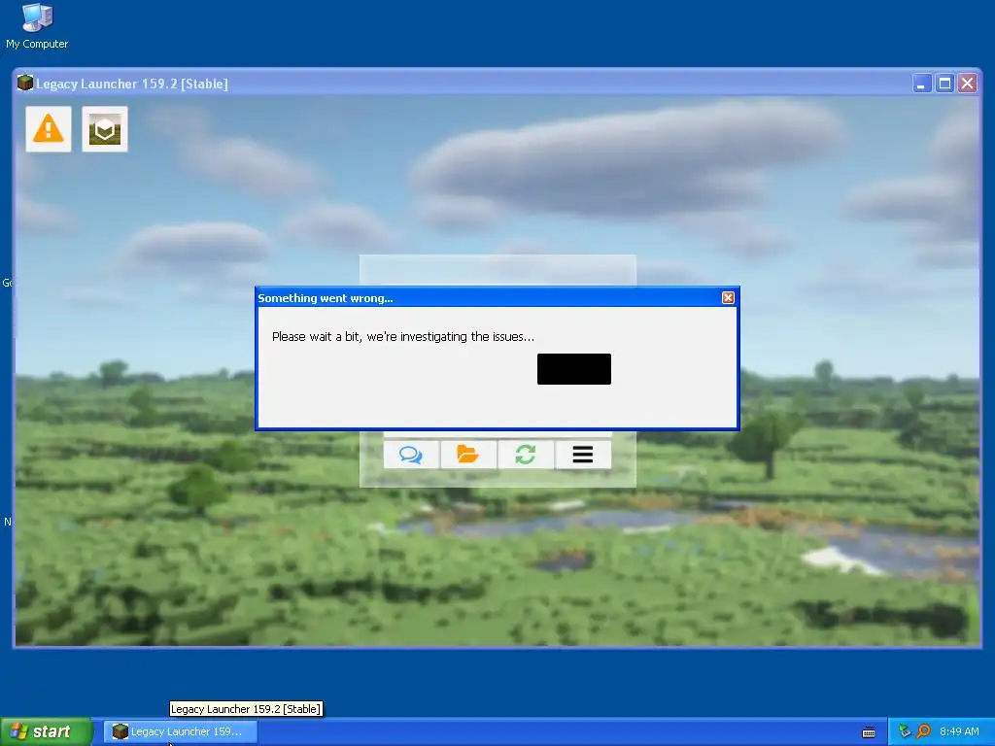This screenshot has width=995, height=746.
Task: Open the hamburger menu button
Action: click(583, 455)
